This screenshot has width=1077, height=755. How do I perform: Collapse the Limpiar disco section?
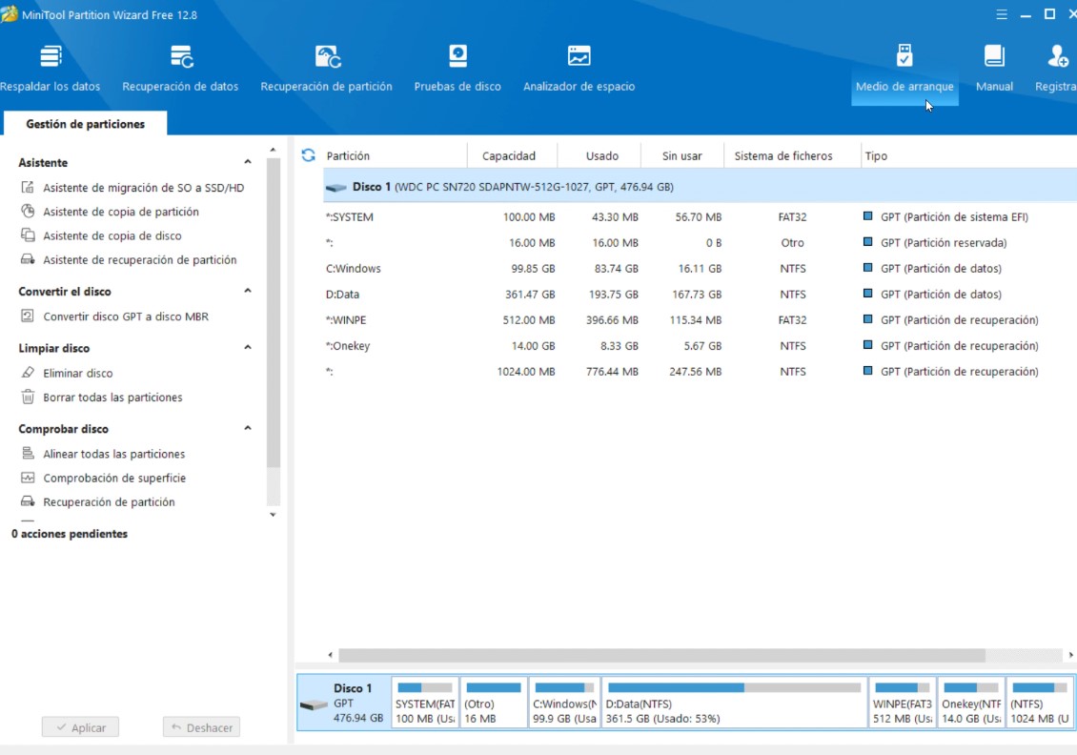pyautogui.click(x=248, y=348)
